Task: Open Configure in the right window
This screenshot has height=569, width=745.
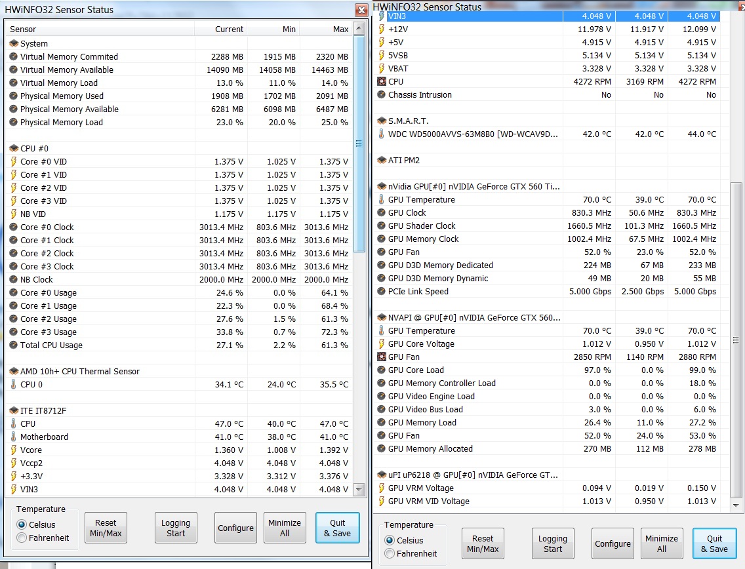Action: tap(613, 544)
